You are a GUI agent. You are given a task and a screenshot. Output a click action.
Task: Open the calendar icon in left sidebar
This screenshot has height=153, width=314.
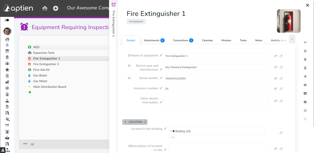pos(7,51)
